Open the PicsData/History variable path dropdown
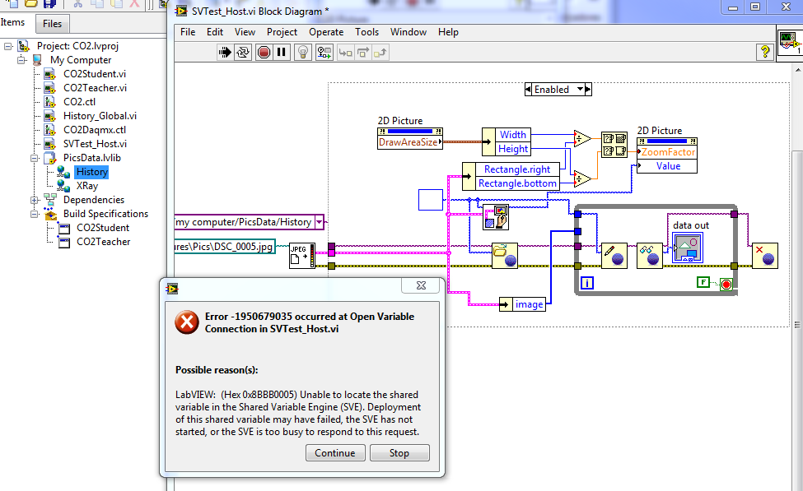803x491 pixels. [319, 222]
